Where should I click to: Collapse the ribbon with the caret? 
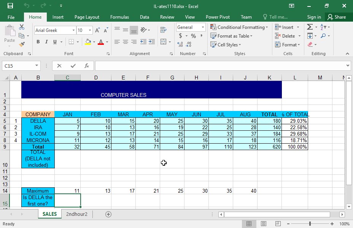tap(347, 54)
